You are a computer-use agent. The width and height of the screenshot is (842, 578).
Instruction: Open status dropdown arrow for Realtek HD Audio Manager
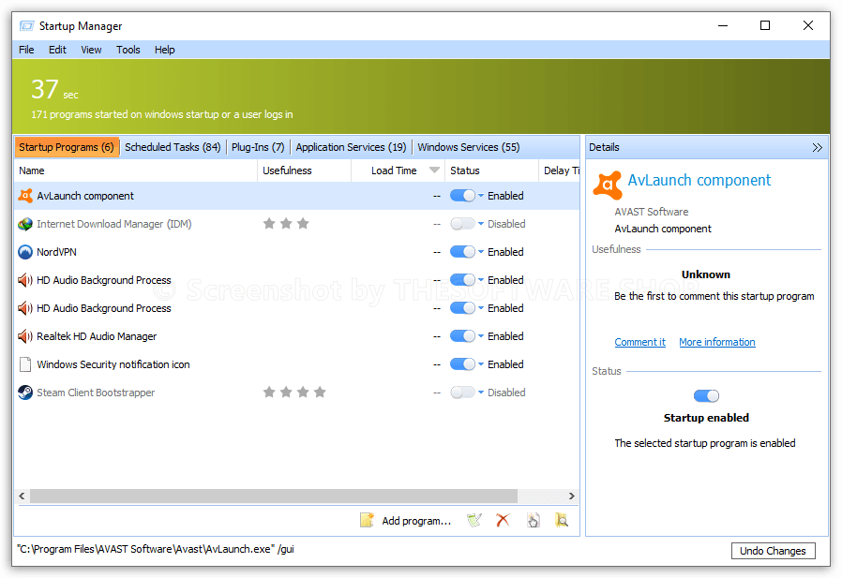(481, 336)
